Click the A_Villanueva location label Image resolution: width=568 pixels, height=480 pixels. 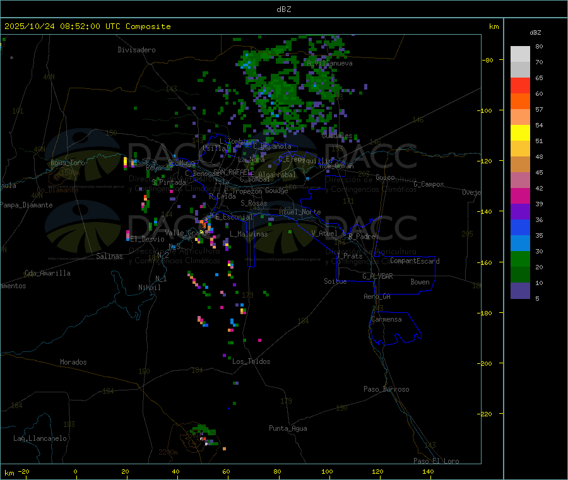click(x=329, y=63)
